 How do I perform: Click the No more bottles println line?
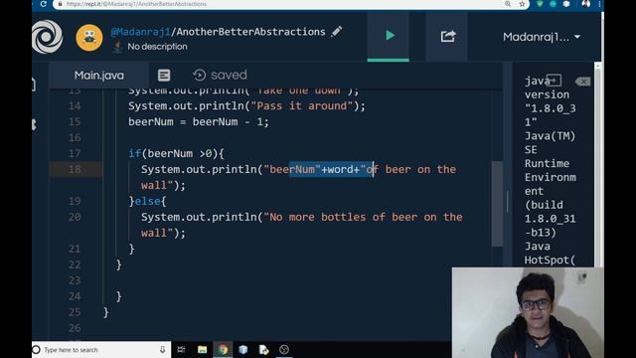point(302,225)
